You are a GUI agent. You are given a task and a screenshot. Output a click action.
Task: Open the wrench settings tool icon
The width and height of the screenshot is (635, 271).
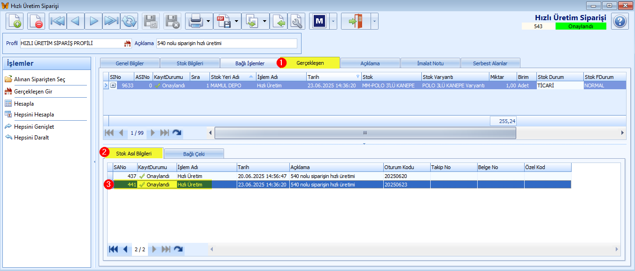pos(296,21)
